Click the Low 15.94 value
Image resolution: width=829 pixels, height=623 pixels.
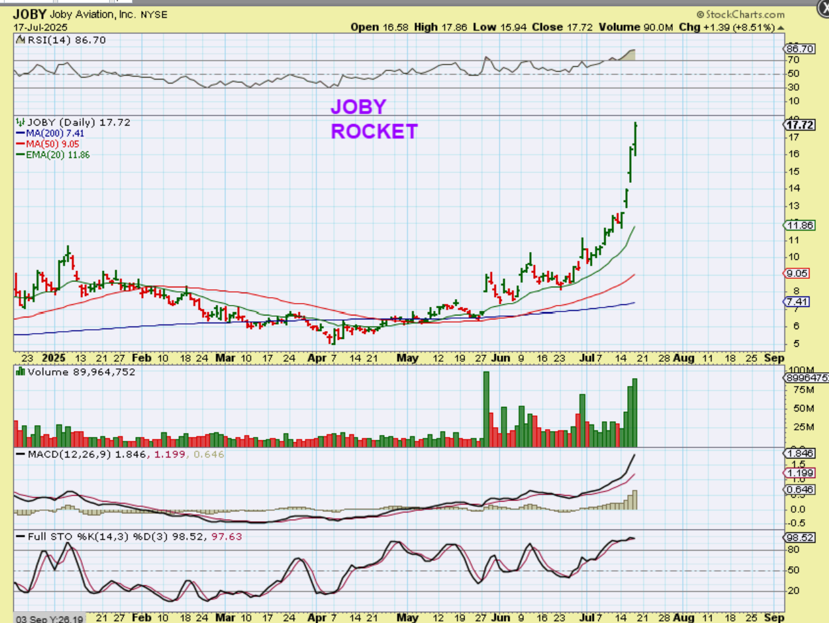point(499,27)
